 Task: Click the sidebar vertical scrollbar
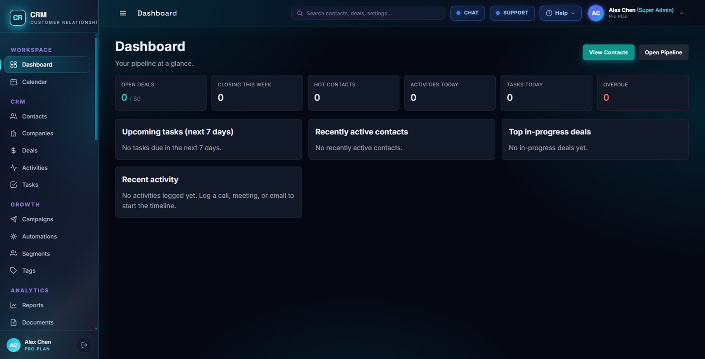coord(96,88)
